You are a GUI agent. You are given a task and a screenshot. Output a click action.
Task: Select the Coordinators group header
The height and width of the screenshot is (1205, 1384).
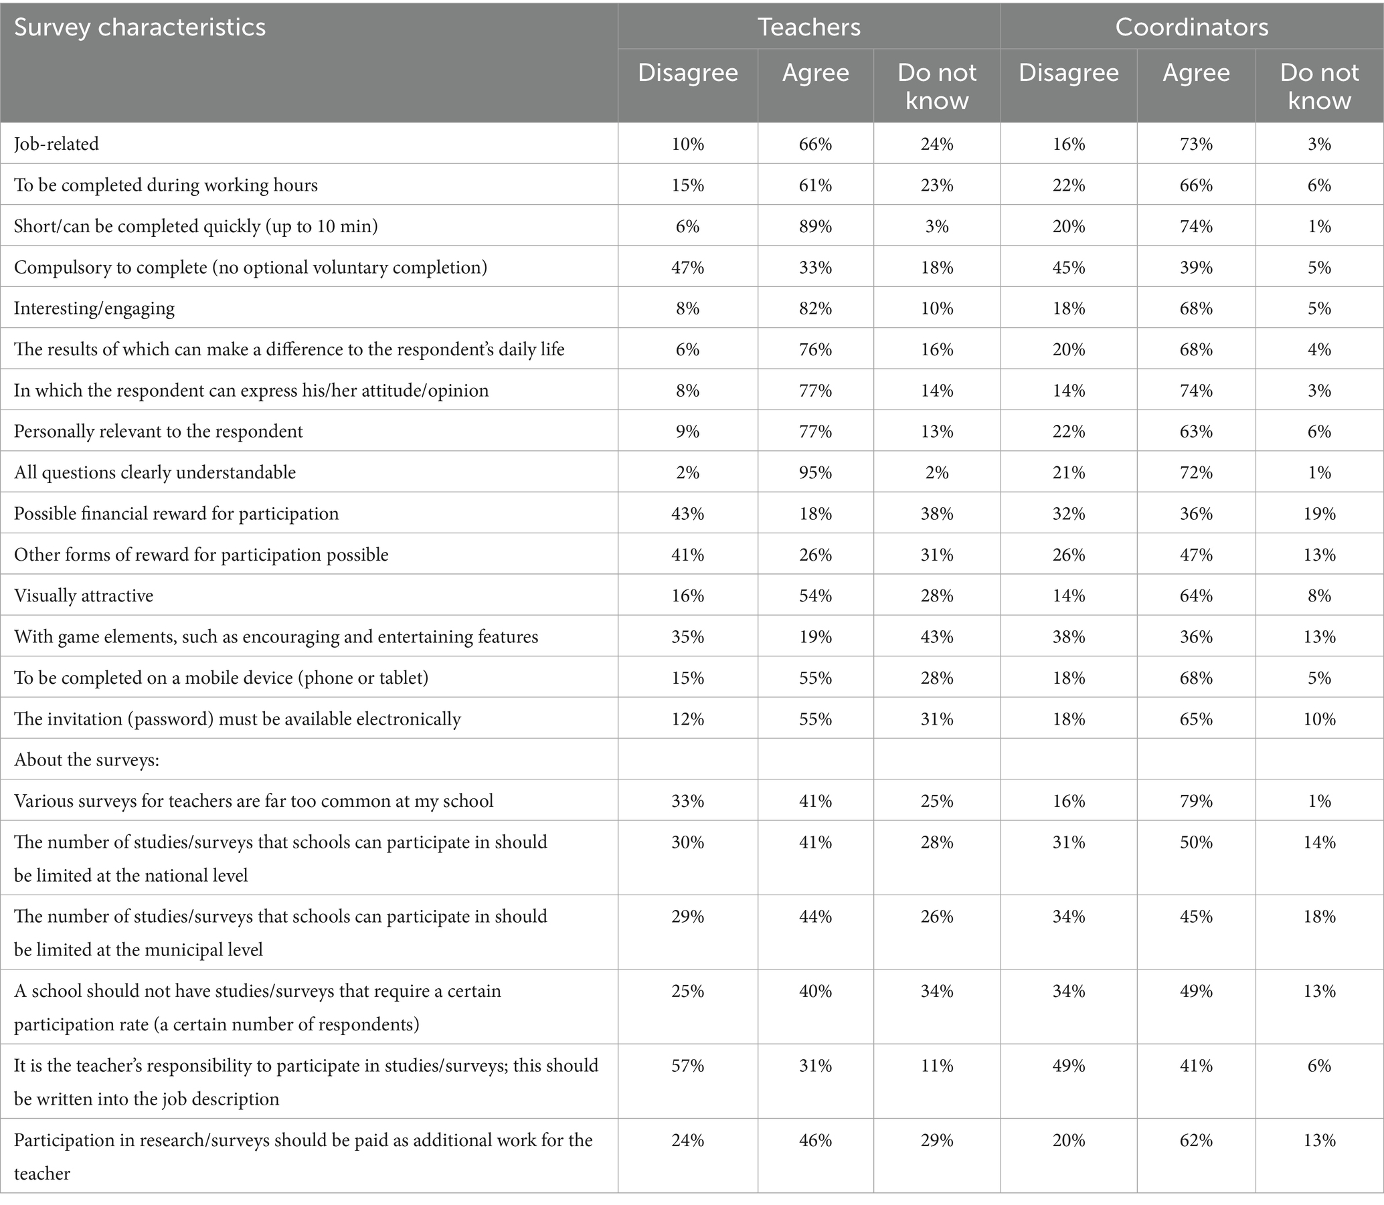point(1192,27)
